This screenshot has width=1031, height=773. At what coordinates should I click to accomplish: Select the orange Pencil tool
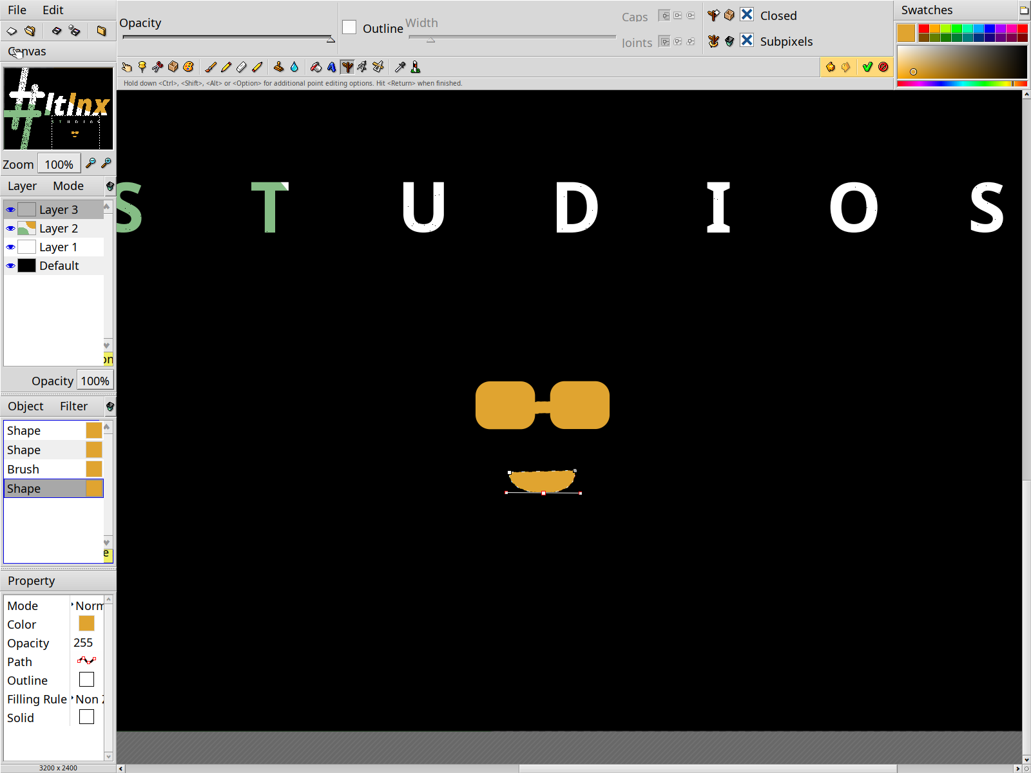click(226, 67)
